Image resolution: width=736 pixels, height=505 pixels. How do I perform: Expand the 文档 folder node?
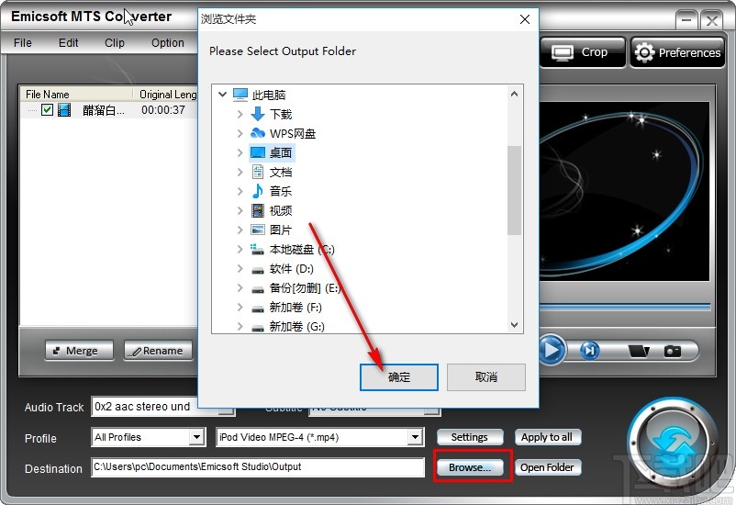click(240, 172)
